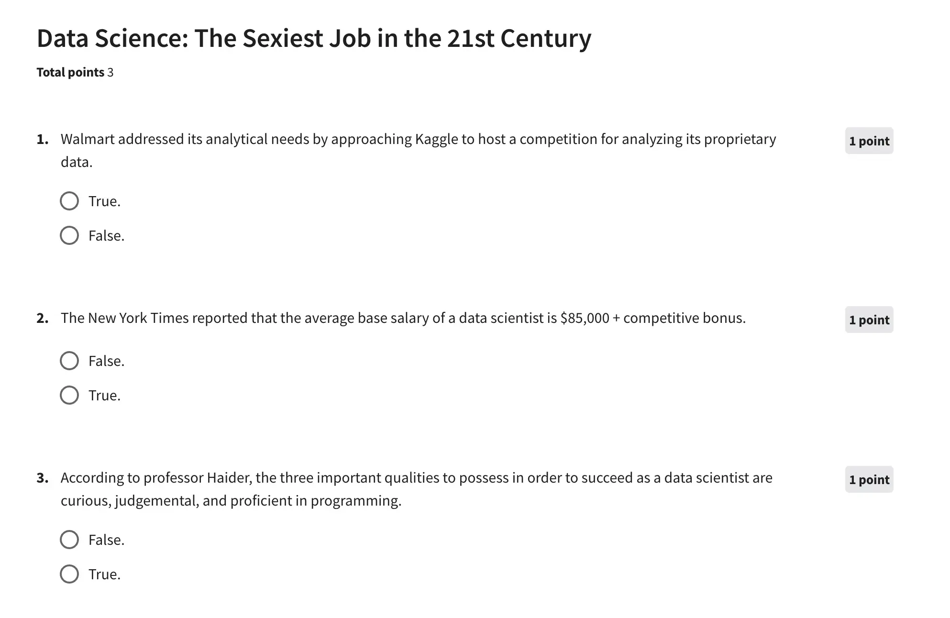Click the question number '1.'
The image size is (950, 618).
tap(43, 139)
